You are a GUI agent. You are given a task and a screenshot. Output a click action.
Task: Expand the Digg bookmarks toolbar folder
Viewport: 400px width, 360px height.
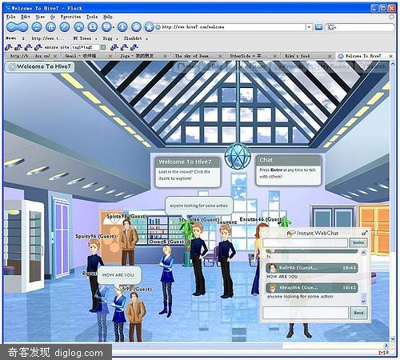coord(110,38)
